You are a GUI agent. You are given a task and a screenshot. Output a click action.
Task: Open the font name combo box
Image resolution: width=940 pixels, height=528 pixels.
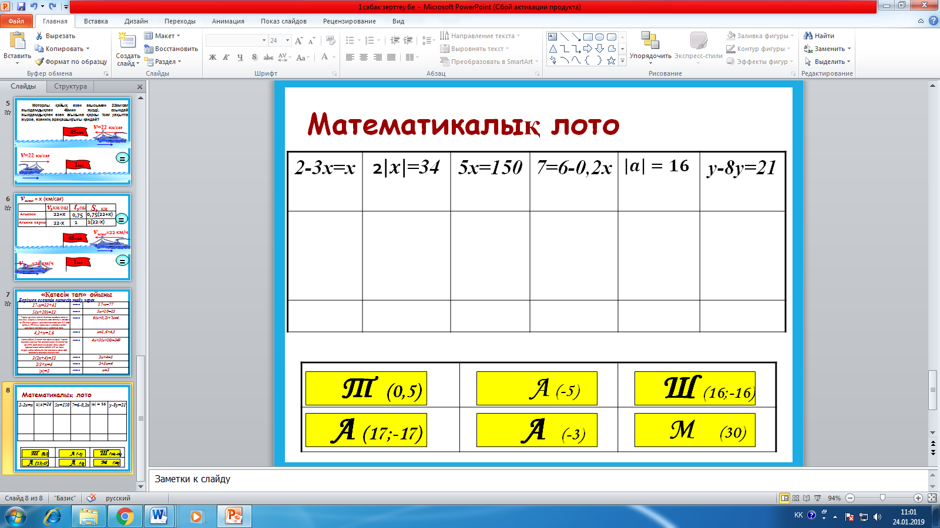click(x=237, y=40)
